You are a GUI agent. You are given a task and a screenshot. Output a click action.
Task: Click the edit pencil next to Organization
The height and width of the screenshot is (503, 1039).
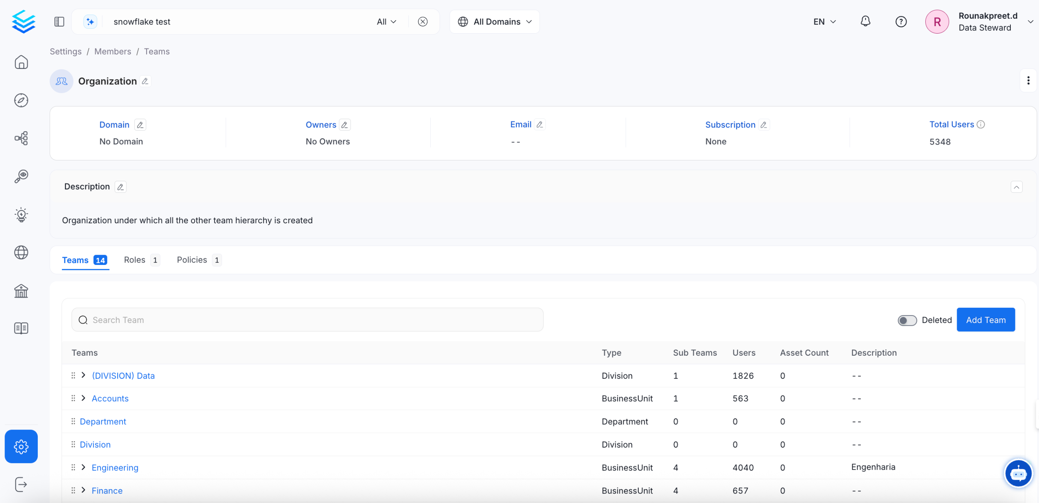coord(145,81)
